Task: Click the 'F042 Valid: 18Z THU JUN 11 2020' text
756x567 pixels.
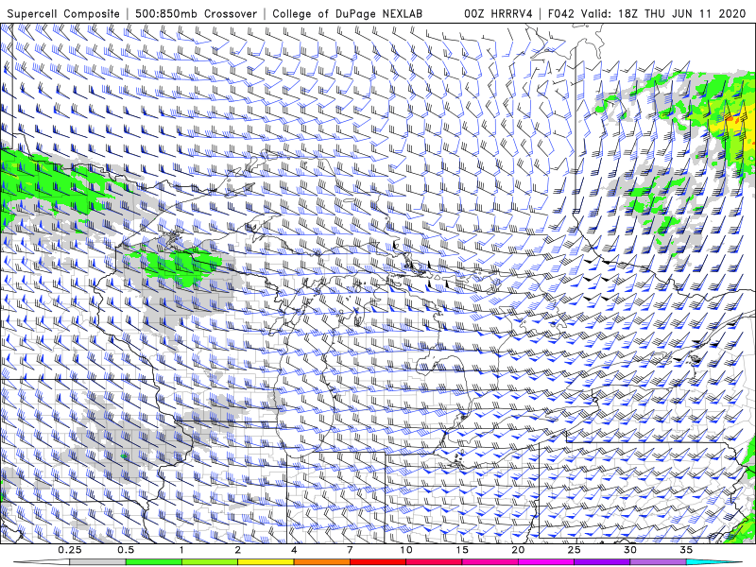Action: 646,14
